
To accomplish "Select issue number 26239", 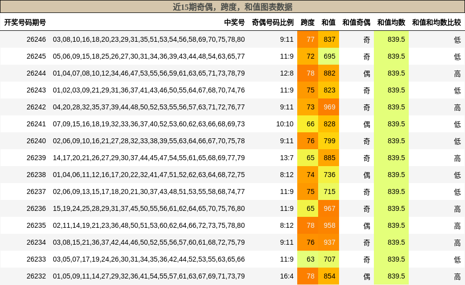I will 36,158.
